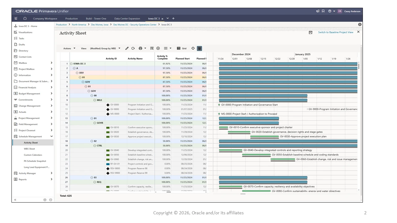Collapse the Schedule Management sidebar section
Image resolution: width=397 pixels, height=223 pixels.
coord(51,137)
